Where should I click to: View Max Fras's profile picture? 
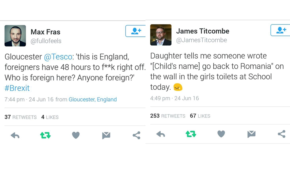click(15, 35)
